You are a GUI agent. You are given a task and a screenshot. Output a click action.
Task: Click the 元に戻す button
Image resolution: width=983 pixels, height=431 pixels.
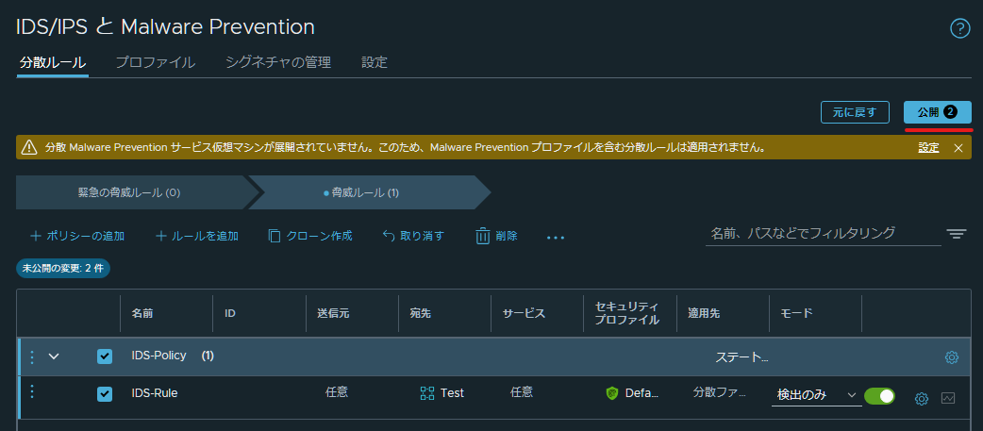pos(856,113)
